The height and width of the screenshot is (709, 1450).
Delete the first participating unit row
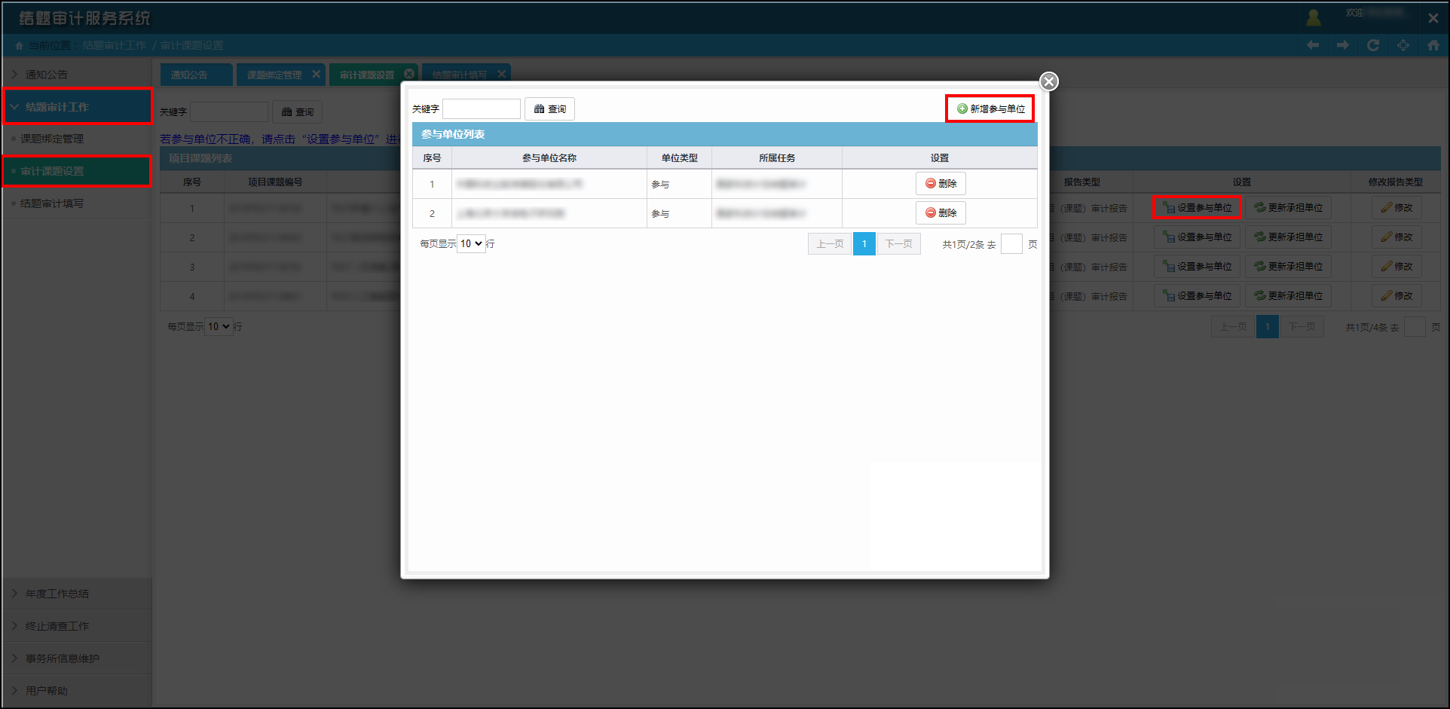coord(941,184)
